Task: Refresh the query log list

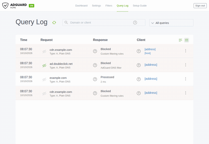Action: point(54,22)
